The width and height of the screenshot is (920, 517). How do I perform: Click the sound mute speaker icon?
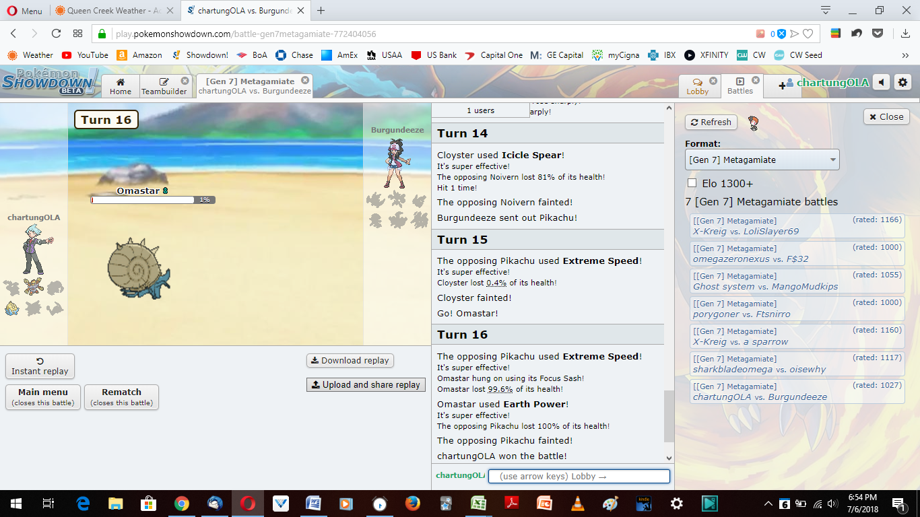(882, 83)
